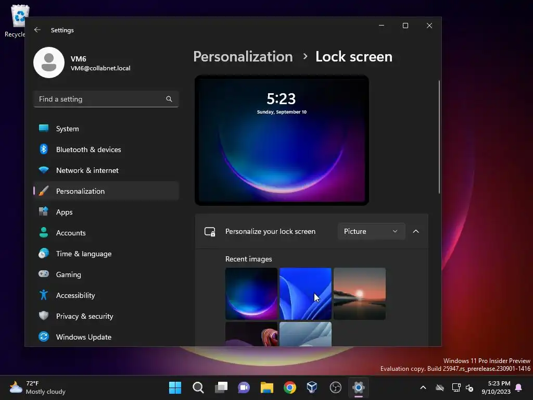Click the lock screen icon beside Personalize

(x=210, y=232)
